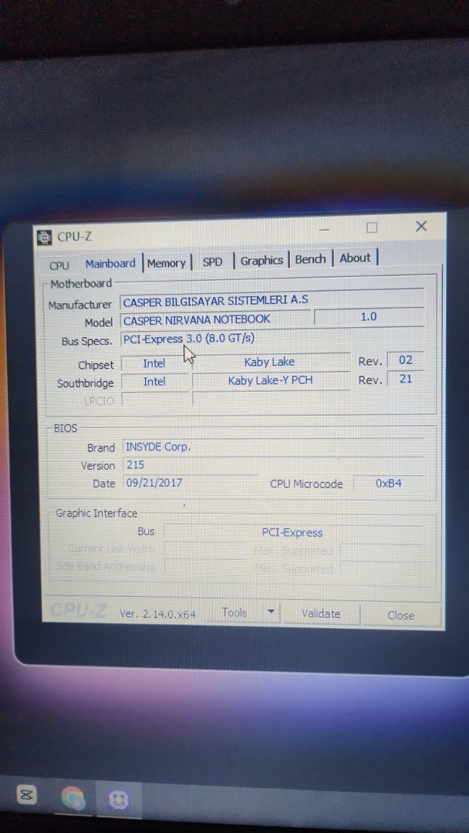
Task: Click the Chipset vendor Intel field
Action: click(154, 363)
